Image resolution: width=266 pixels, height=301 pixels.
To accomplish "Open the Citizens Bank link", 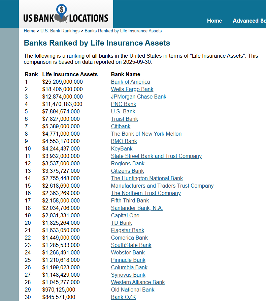I will [x=127, y=171].
